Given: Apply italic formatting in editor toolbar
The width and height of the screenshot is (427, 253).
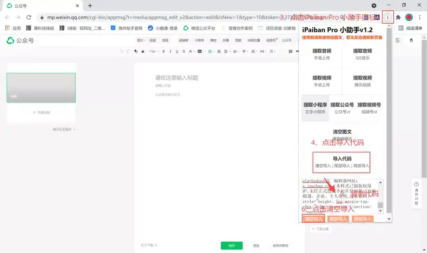Looking at the screenshot, I should pyautogui.click(x=170, y=51).
